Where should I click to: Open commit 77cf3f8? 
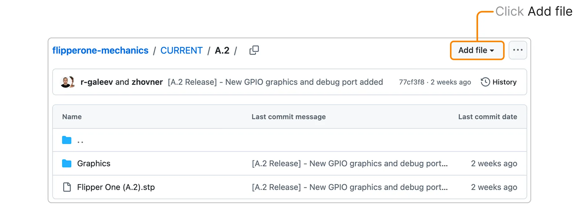click(412, 82)
